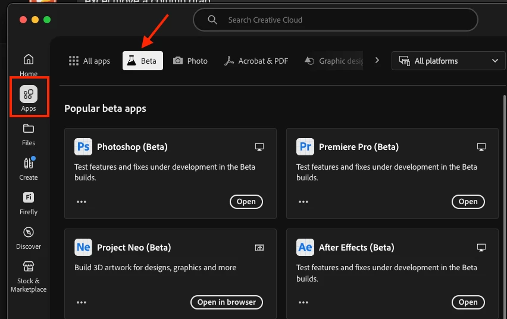Viewport: 507px width, 319px height.
Task: Switch to the Graphic design category tab
Action: point(333,61)
